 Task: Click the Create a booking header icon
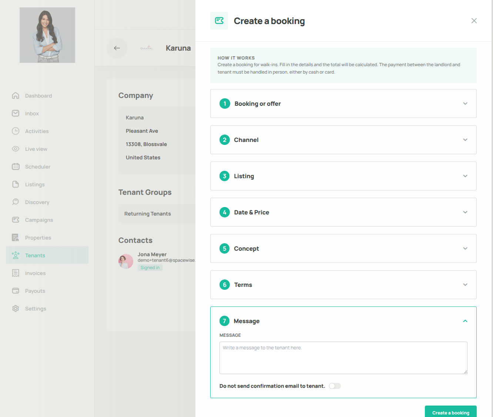point(219,21)
